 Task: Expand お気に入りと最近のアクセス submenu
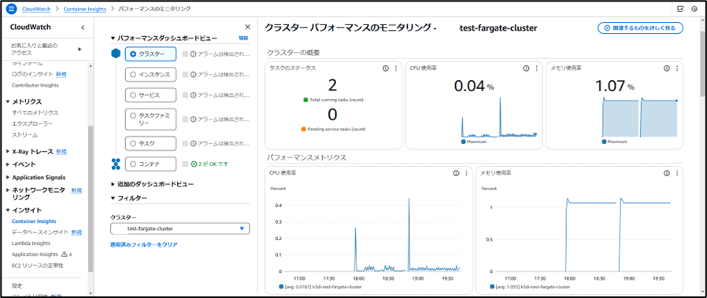tap(80, 49)
